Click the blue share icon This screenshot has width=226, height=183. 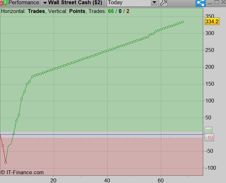click(x=200, y=3)
